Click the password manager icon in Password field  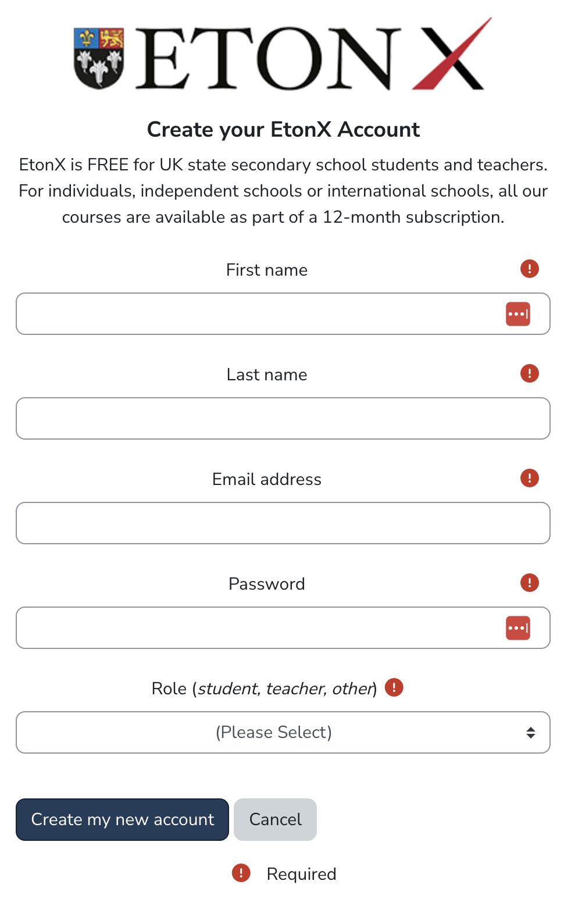click(517, 628)
